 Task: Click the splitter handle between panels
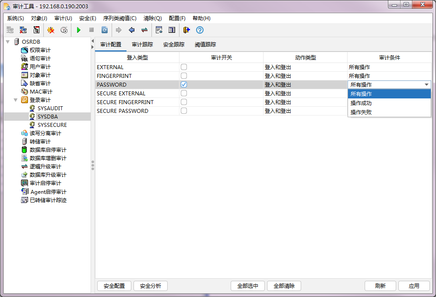pos(92,165)
